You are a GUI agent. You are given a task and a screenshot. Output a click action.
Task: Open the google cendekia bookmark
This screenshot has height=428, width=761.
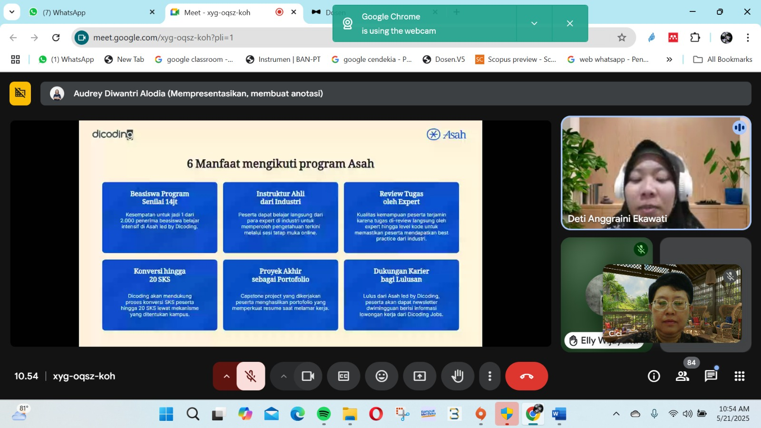[371, 59]
